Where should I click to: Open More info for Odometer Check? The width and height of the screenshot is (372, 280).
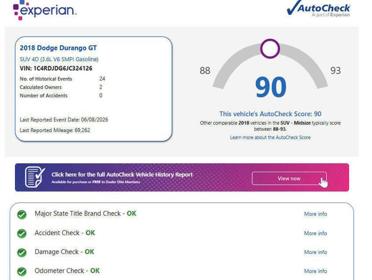click(316, 271)
